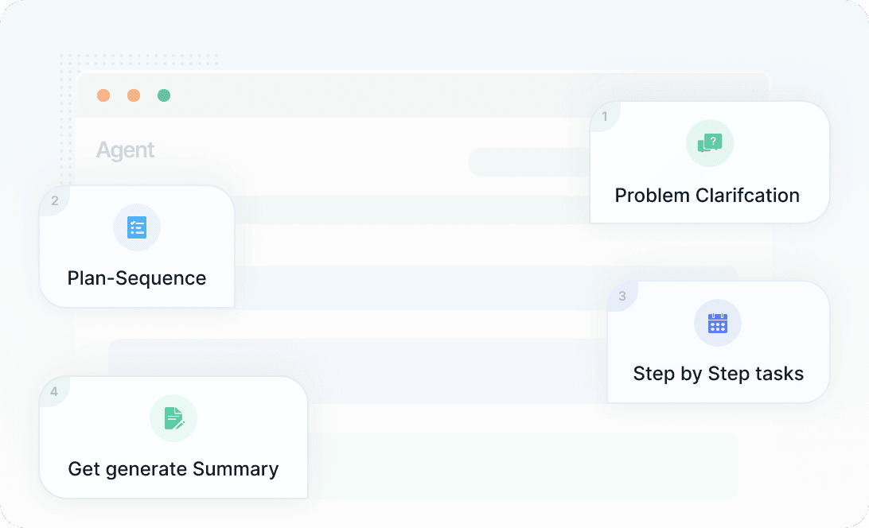Click the Get generate Summary document icon

click(x=173, y=418)
